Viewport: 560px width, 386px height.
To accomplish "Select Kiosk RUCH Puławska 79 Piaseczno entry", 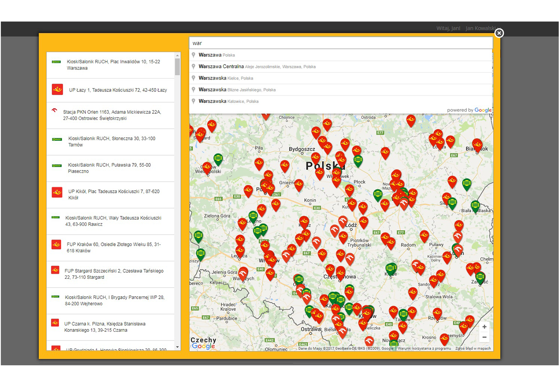I will point(110,168).
